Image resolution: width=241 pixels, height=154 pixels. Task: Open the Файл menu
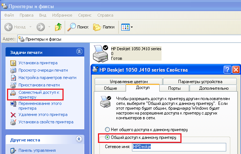[x=9, y=15]
